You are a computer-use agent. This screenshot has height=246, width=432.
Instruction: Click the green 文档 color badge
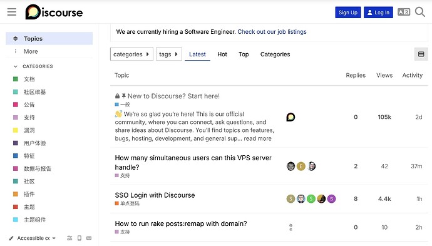click(16, 79)
